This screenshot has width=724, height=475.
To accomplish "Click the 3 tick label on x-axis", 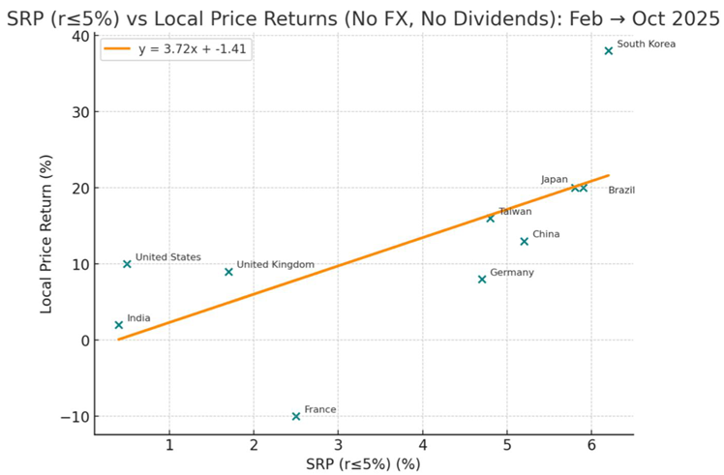I will (x=338, y=446).
